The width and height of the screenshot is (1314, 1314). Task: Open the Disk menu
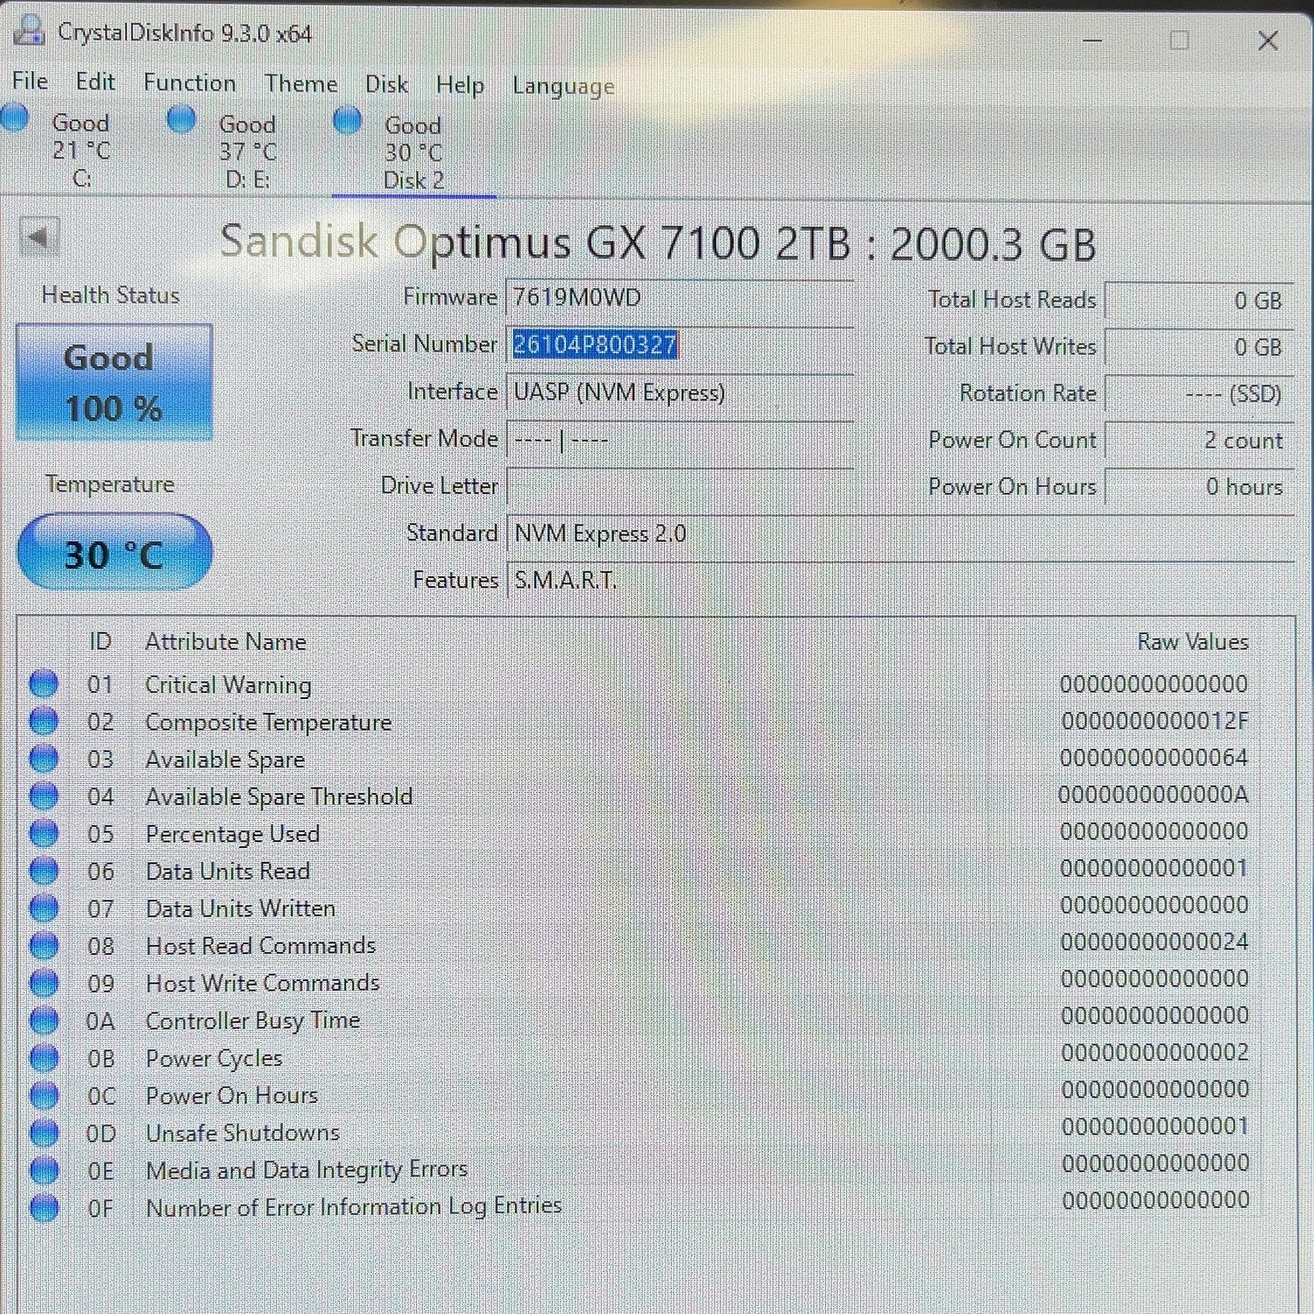pos(386,85)
